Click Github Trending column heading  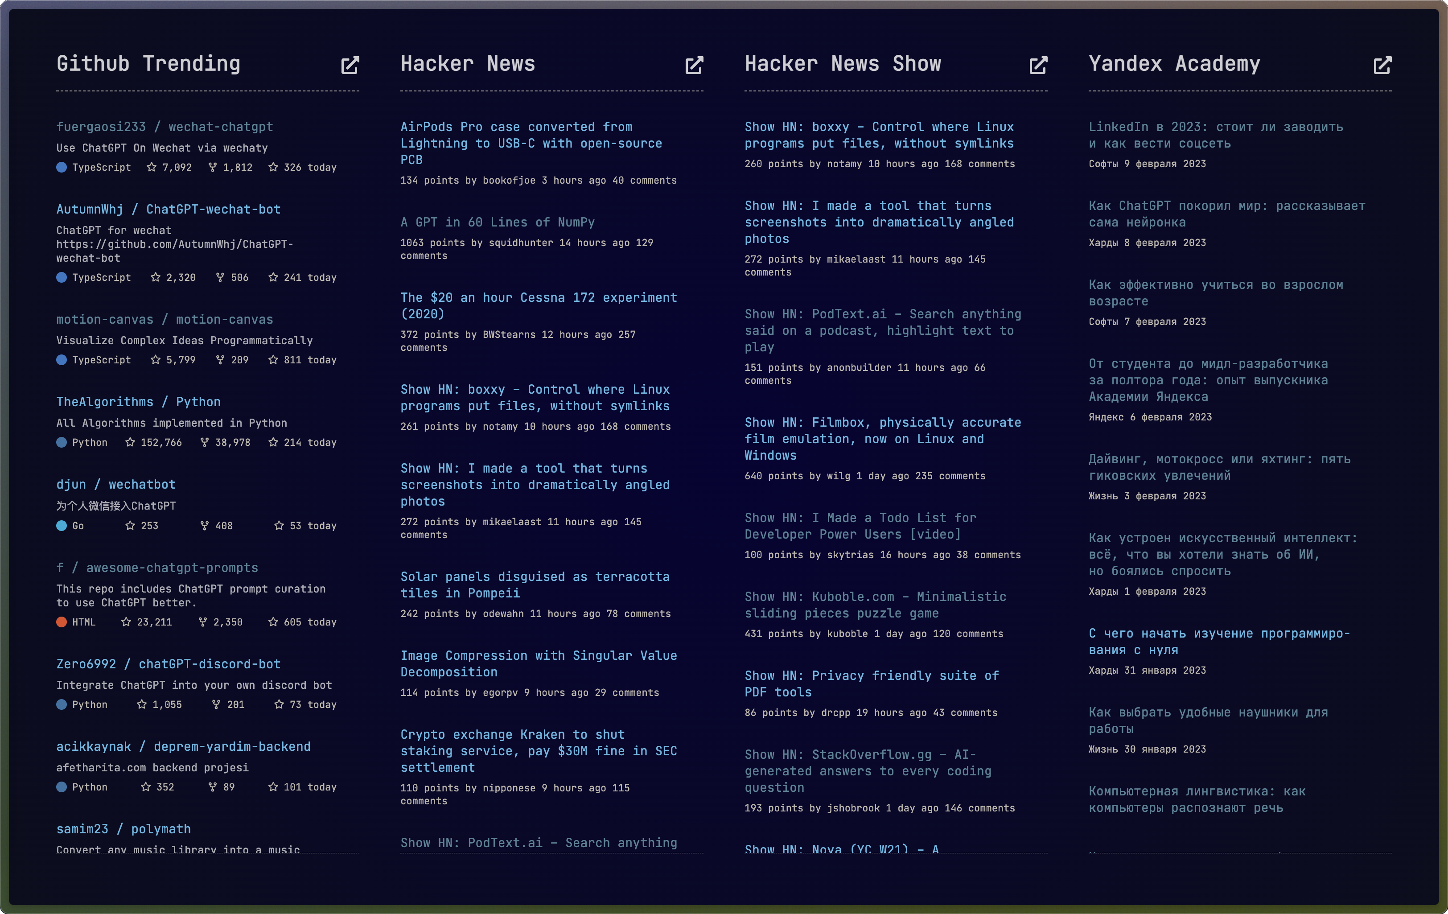(148, 64)
